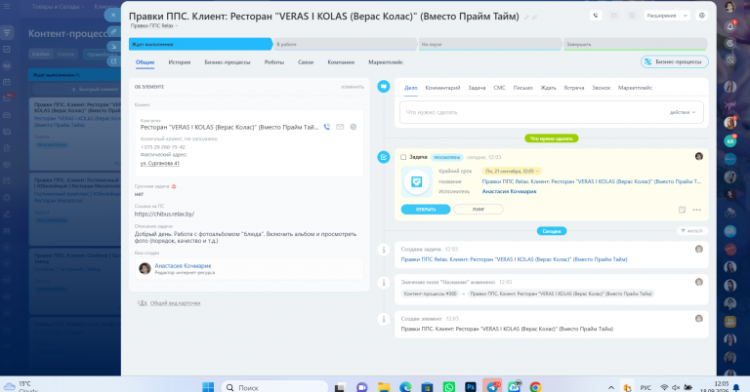The height and width of the screenshot is (392, 750).
Task: Click the Windows Start button
Action: 208,387
